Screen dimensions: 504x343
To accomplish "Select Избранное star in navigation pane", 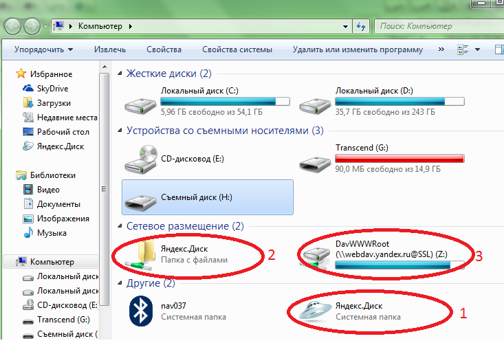I will pyautogui.click(x=21, y=74).
